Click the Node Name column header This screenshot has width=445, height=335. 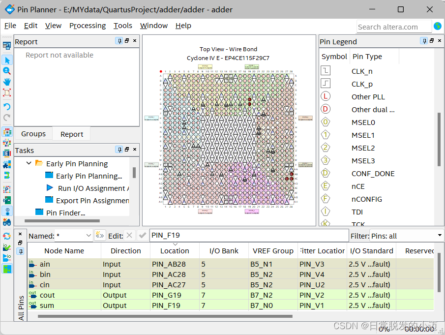coord(64,251)
